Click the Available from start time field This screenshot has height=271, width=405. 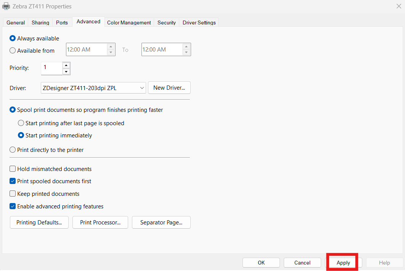click(x=87, y=49)
